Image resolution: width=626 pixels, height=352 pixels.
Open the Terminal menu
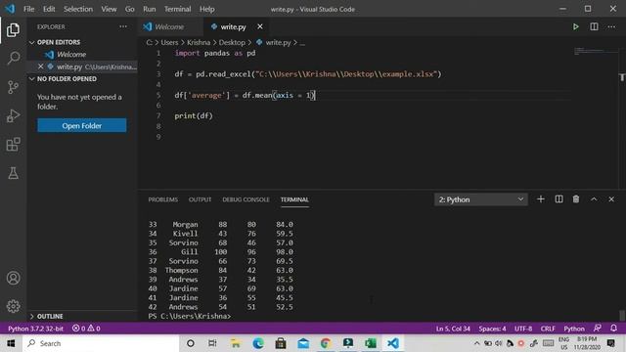177,9
